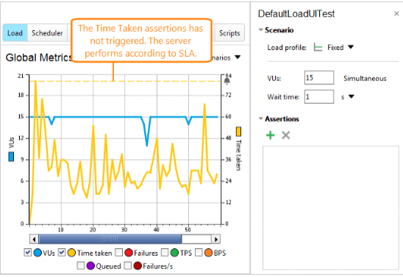Click the VUs input field
The width and height of the screenshot is (403, 277).
pyautogui.click(x=319, y=78)
